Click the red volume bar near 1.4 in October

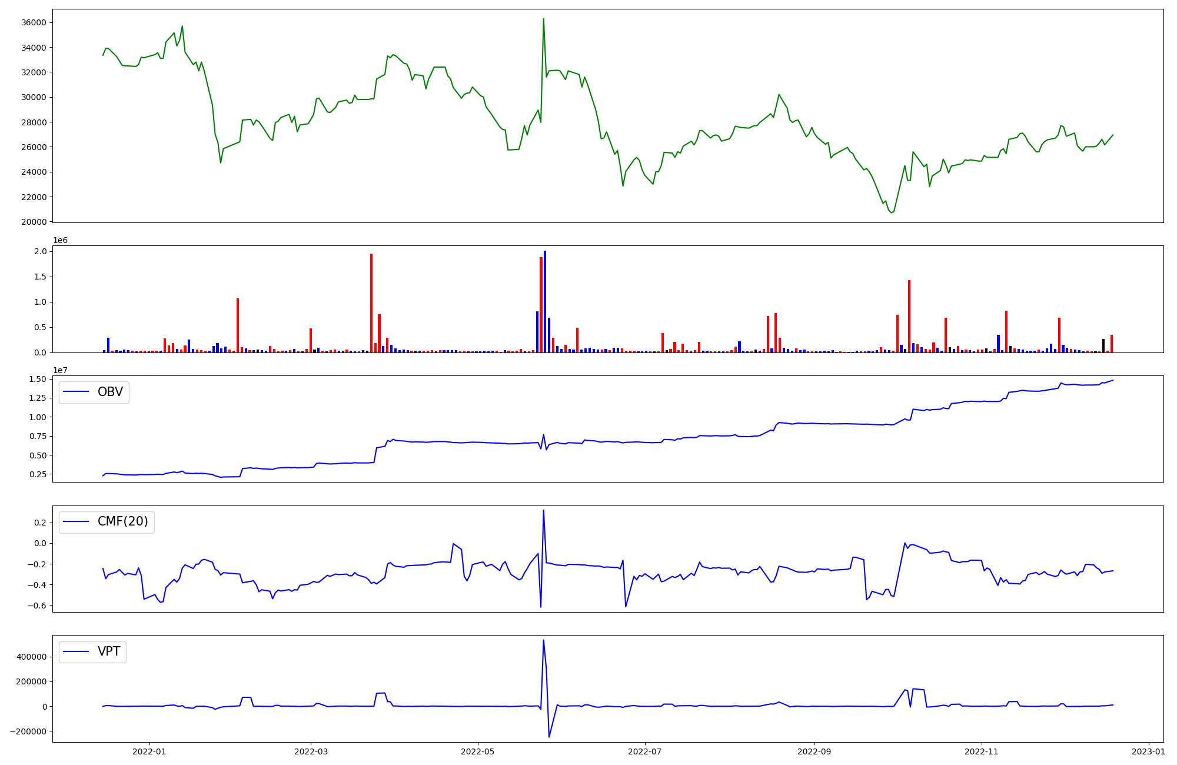[x=909, y=316]
